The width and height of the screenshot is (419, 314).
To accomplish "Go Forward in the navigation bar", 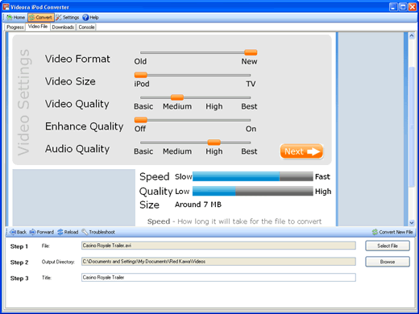I will coord(42,232).
